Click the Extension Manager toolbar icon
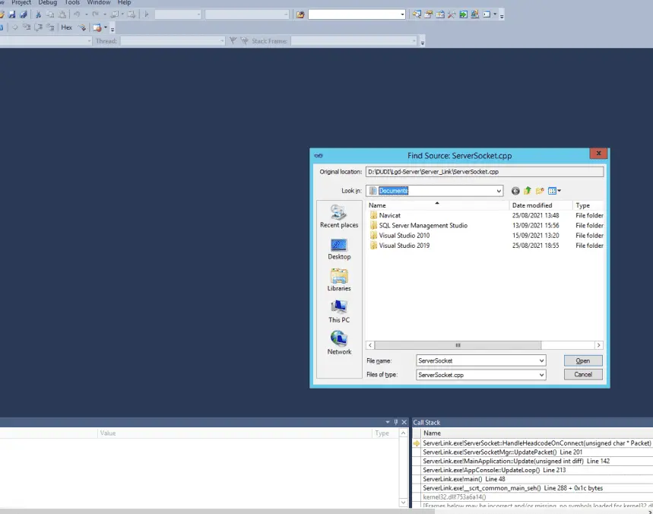Viewport: 653px width, 514px height. pos(475,14)
